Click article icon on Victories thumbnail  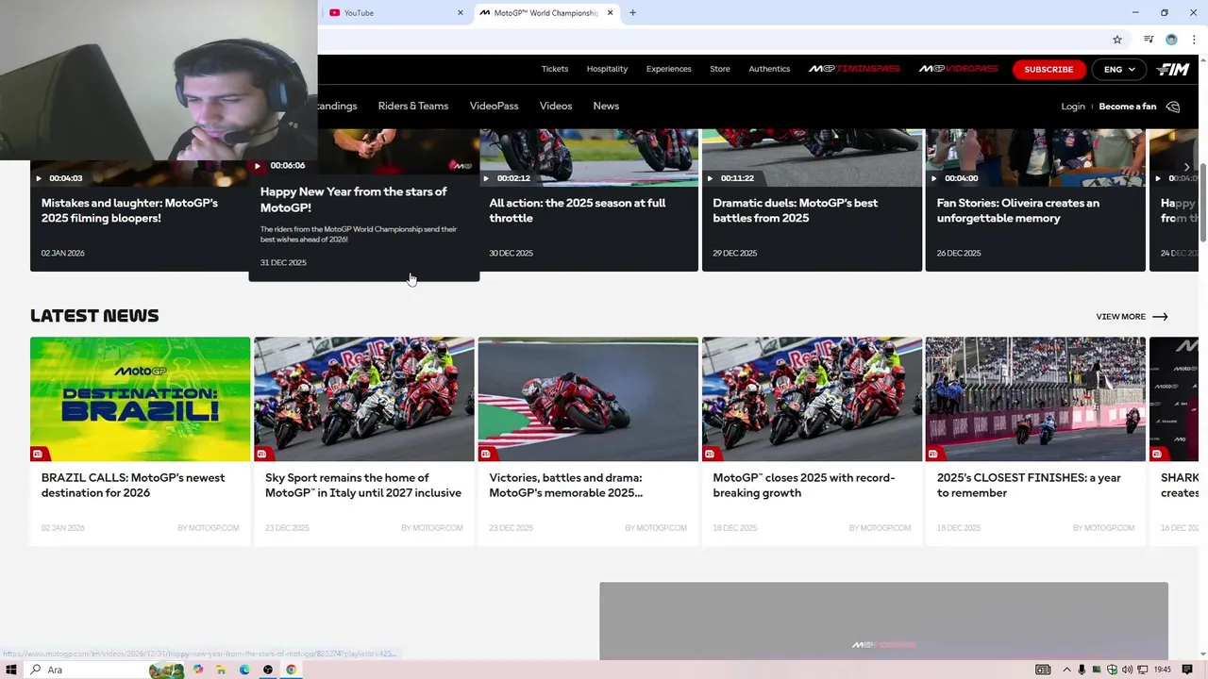click(x=486, y=455)
